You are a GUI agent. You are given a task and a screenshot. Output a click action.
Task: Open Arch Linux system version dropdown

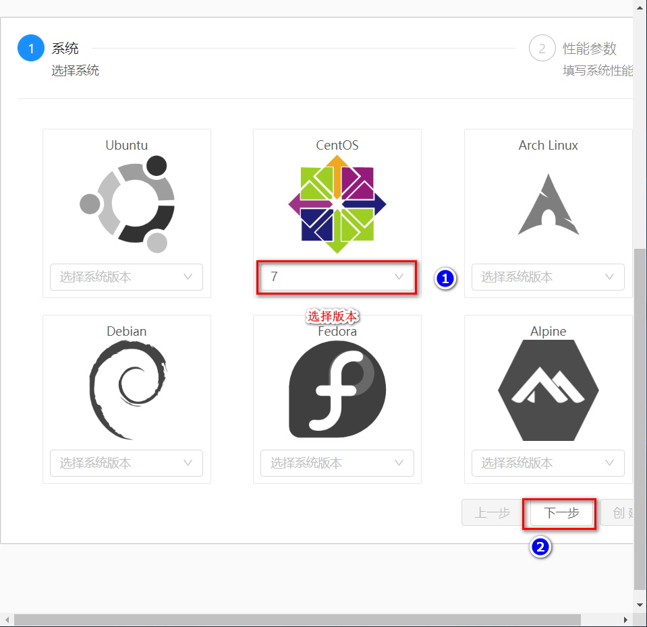click(548, 277)
